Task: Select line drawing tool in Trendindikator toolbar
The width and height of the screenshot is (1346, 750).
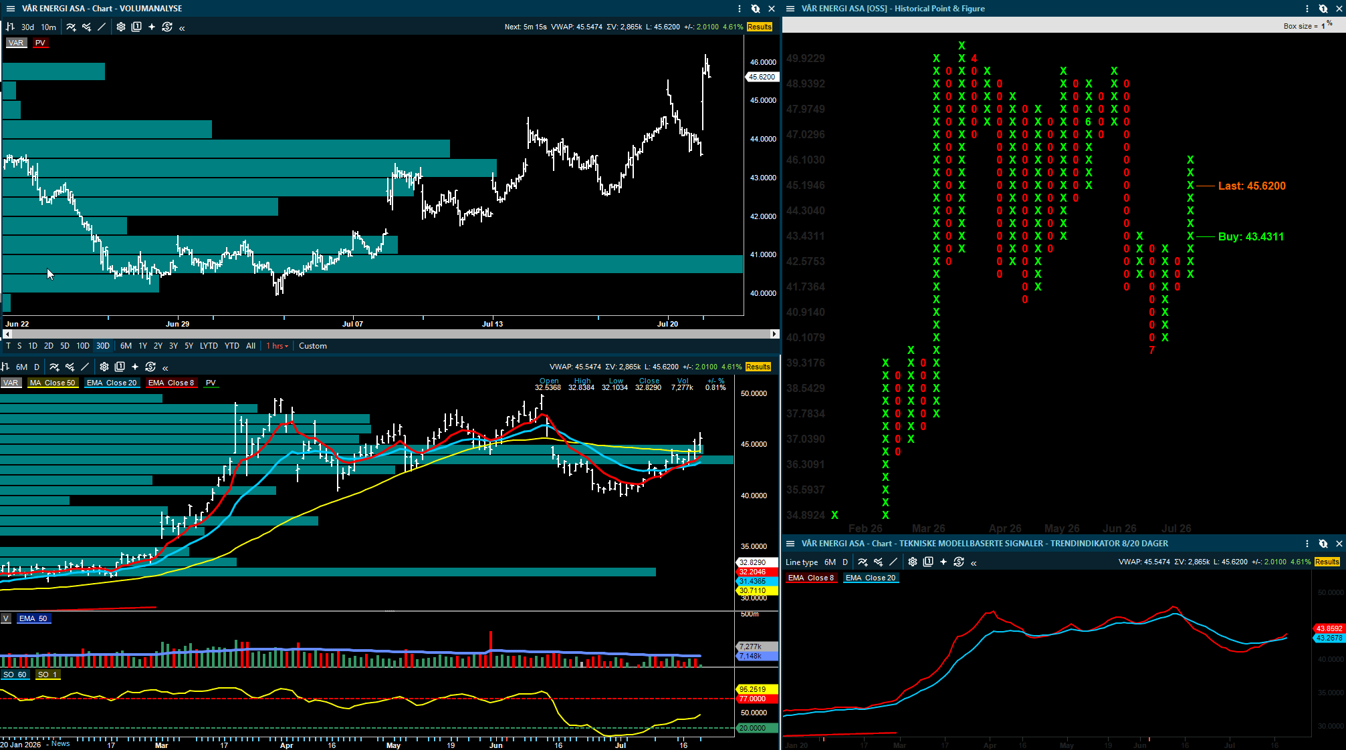Action: pos(893,562)
